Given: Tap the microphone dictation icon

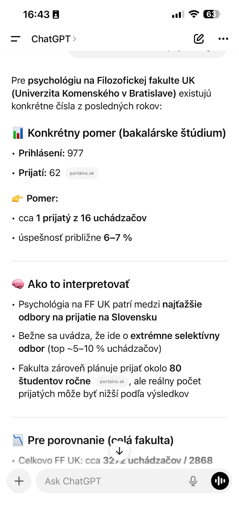Looking at the screenshot, I should click(x=193, y=481).
